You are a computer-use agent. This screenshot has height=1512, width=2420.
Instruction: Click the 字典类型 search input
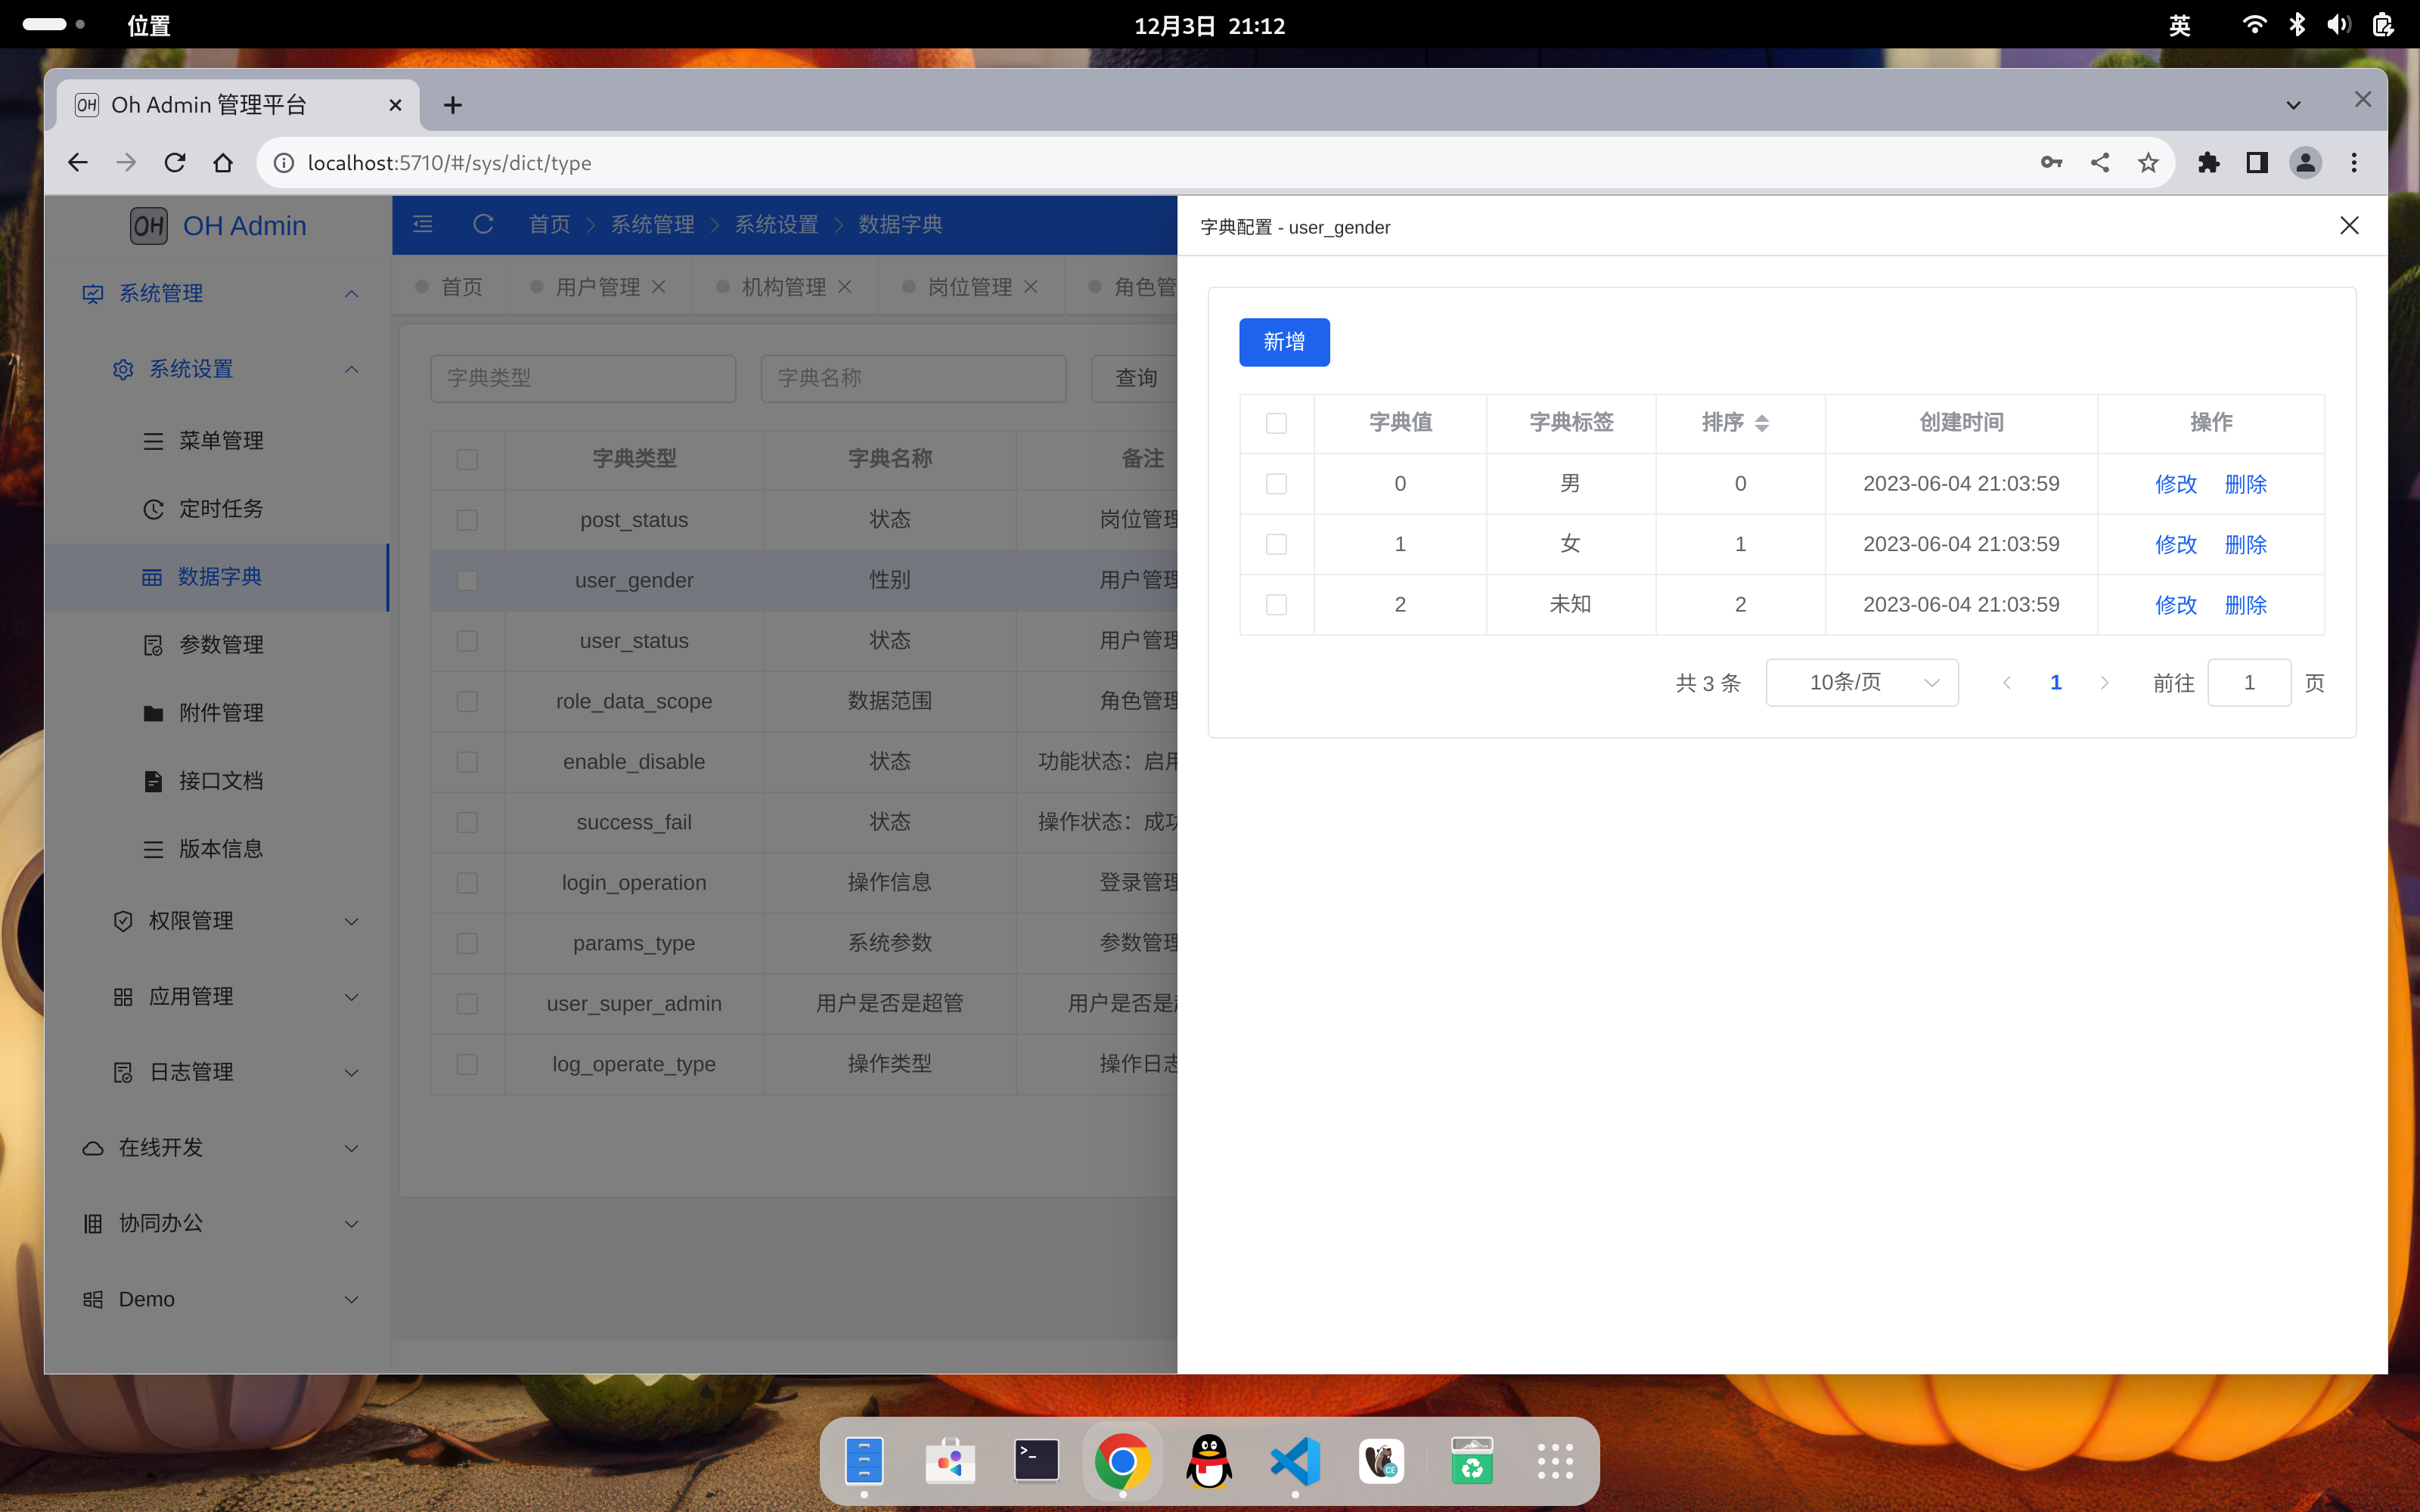pos(583,378)
